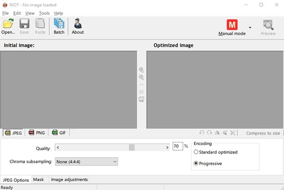This screenshot has height=190, width=284.
Task: Open an image with the Open toolbar icon
Action: tap(8, 24)
